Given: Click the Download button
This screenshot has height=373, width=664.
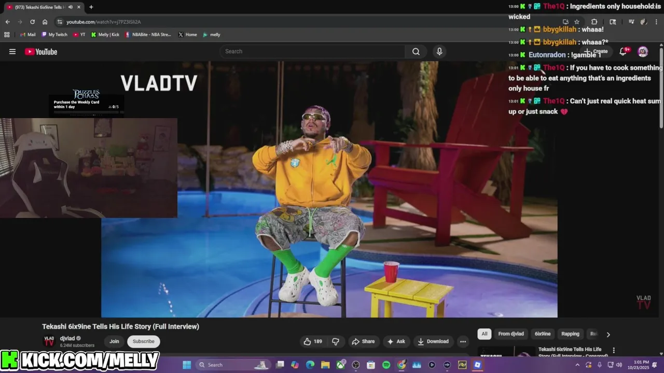Looking at the screenshot, I should (433, 341).
